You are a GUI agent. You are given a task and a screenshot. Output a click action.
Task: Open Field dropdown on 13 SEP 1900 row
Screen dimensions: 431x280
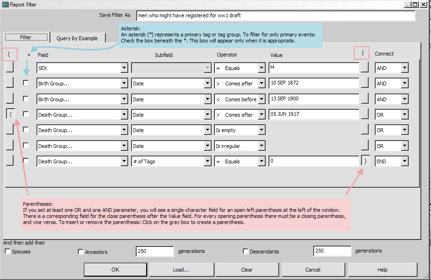tap(124, 99)
